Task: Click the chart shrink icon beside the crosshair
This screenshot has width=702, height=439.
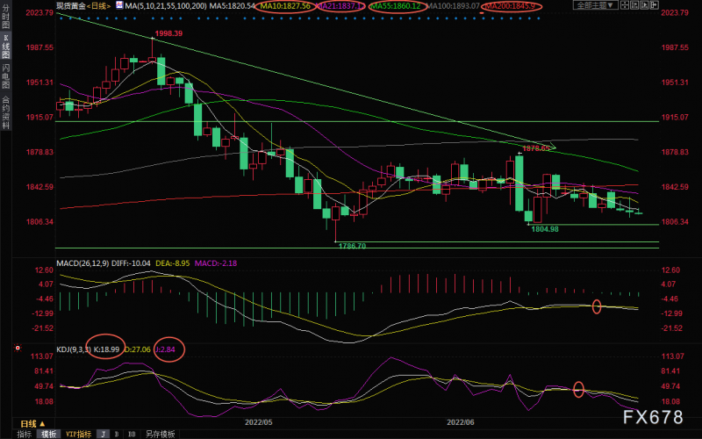Action: point(634,5)
